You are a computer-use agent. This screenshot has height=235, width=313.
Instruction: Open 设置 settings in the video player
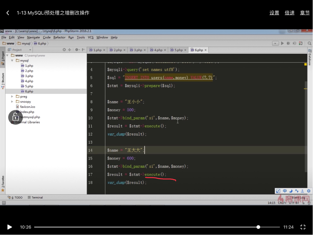point(274,13)
